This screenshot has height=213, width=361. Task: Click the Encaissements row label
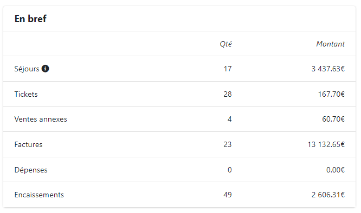point(39,195)
